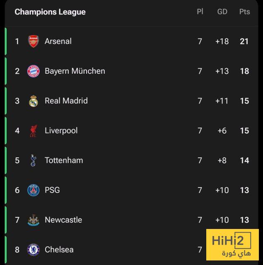This screenshot has height=265, width=263.
Task: Click the Pl column header
Action: point(200,12)
